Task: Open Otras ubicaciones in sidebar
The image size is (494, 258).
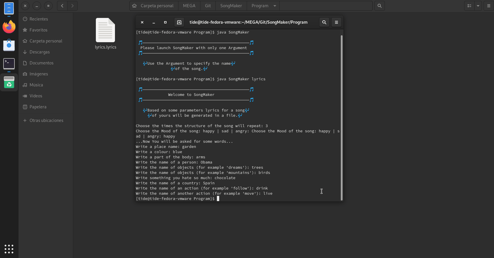Action: (x=46, y=120)
